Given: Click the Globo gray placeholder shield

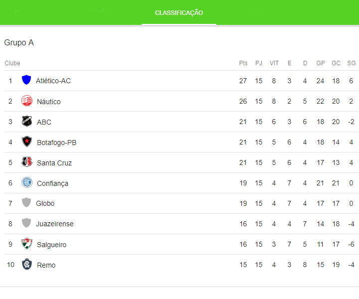Looking at the screenshot, I should pyautogui.click(x=26, y=203).
